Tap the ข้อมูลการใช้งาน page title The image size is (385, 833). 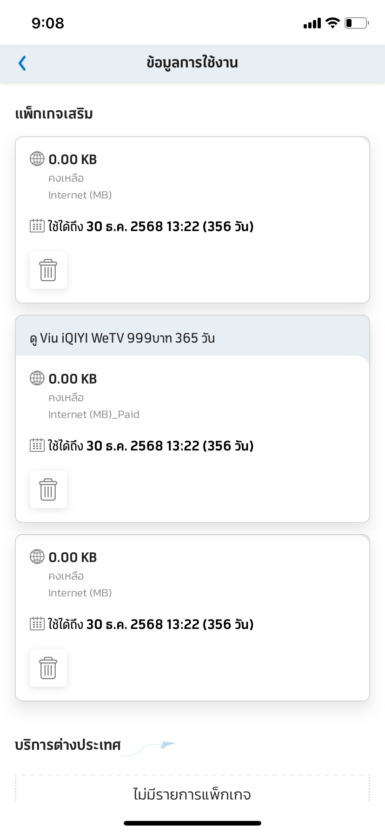coord(192,63)
